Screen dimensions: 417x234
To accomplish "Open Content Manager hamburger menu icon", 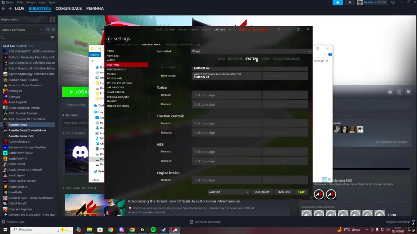I will pos(278,29).
